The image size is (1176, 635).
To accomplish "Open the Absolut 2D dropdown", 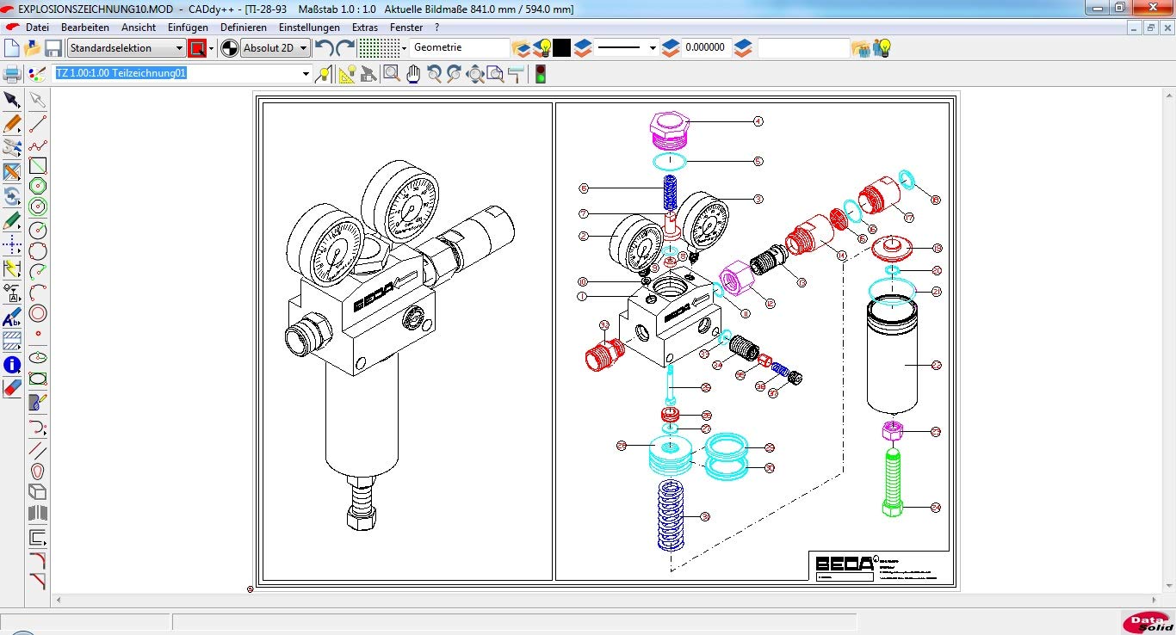I will coord(275,48).
